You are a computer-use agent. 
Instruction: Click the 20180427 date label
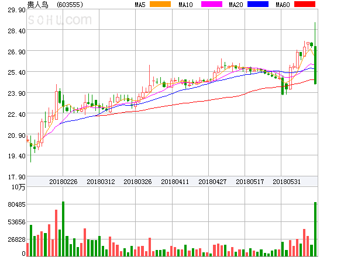(212, 182)
